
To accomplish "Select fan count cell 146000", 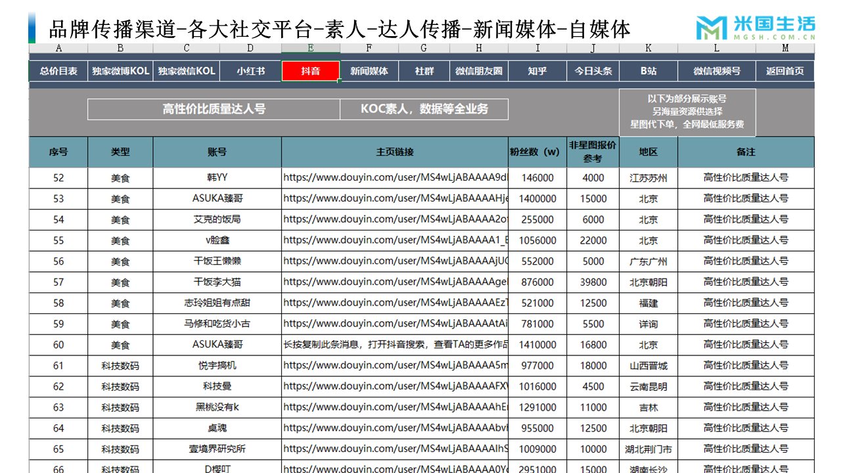I will pyautogui.click(x=537, y=177).
